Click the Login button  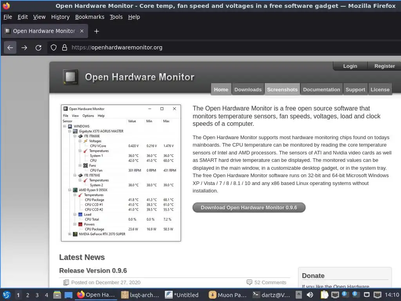[x=350, y=66]
